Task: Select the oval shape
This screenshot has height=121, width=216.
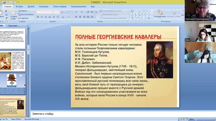Action: pos(145,11)
